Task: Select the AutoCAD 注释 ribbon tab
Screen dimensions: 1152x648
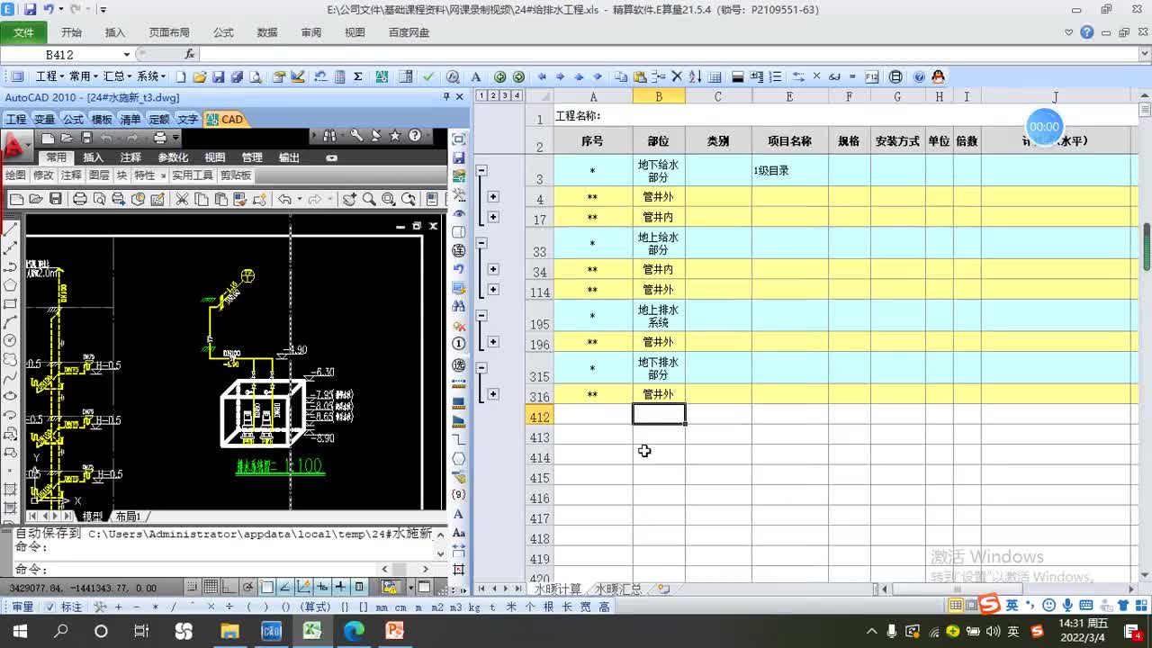Action: click(130, 157)
